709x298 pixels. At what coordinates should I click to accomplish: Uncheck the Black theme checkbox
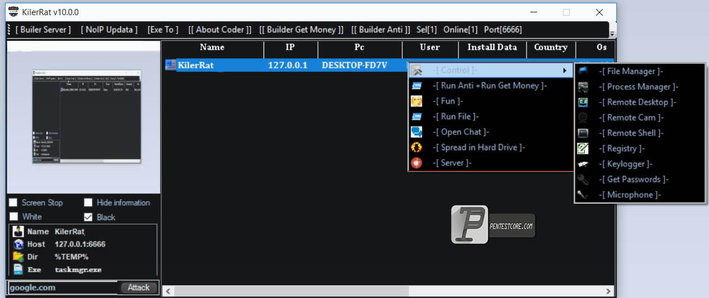[x=88, y=217]
